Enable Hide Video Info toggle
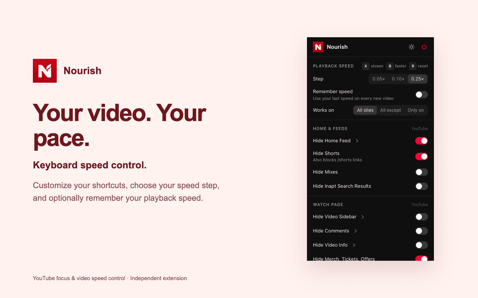The height and width of the screenshot is (298, 478). click(x=422, y=245)
